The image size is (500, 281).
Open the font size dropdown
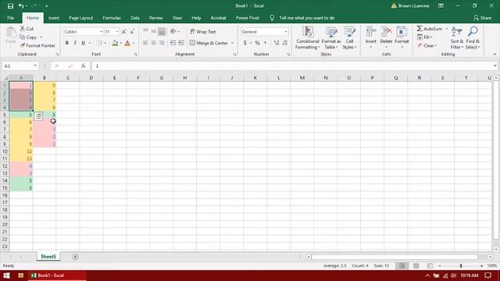coord(116,31)
